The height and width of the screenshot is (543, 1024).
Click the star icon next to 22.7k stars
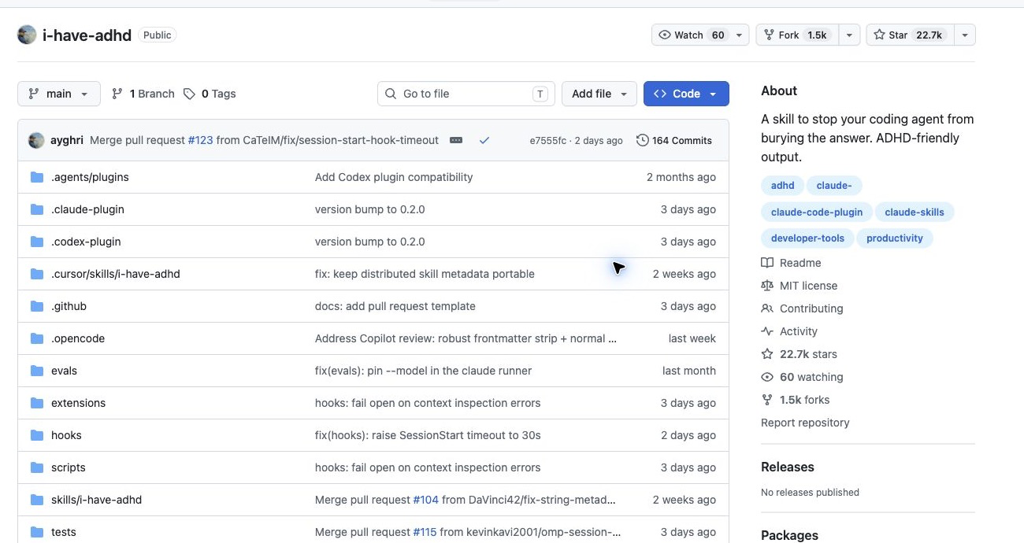pos(767,354)
